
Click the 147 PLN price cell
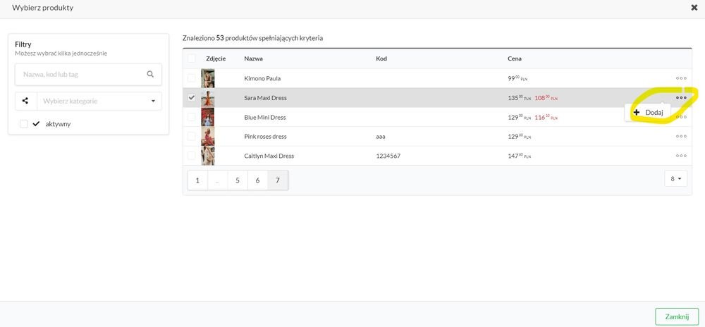(520, 156)
